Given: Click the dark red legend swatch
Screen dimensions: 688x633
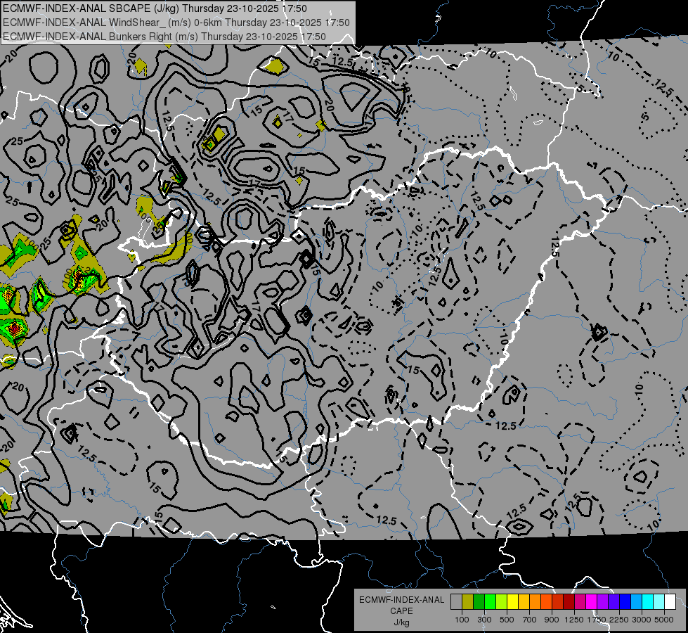Looking at the screenshot, I should [569, 602].
